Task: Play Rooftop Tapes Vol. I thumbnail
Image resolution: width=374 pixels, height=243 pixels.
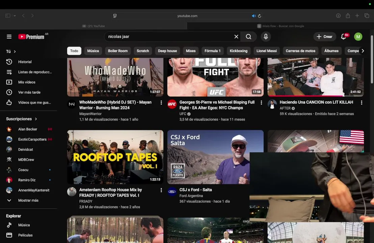Action: (115, 157)
